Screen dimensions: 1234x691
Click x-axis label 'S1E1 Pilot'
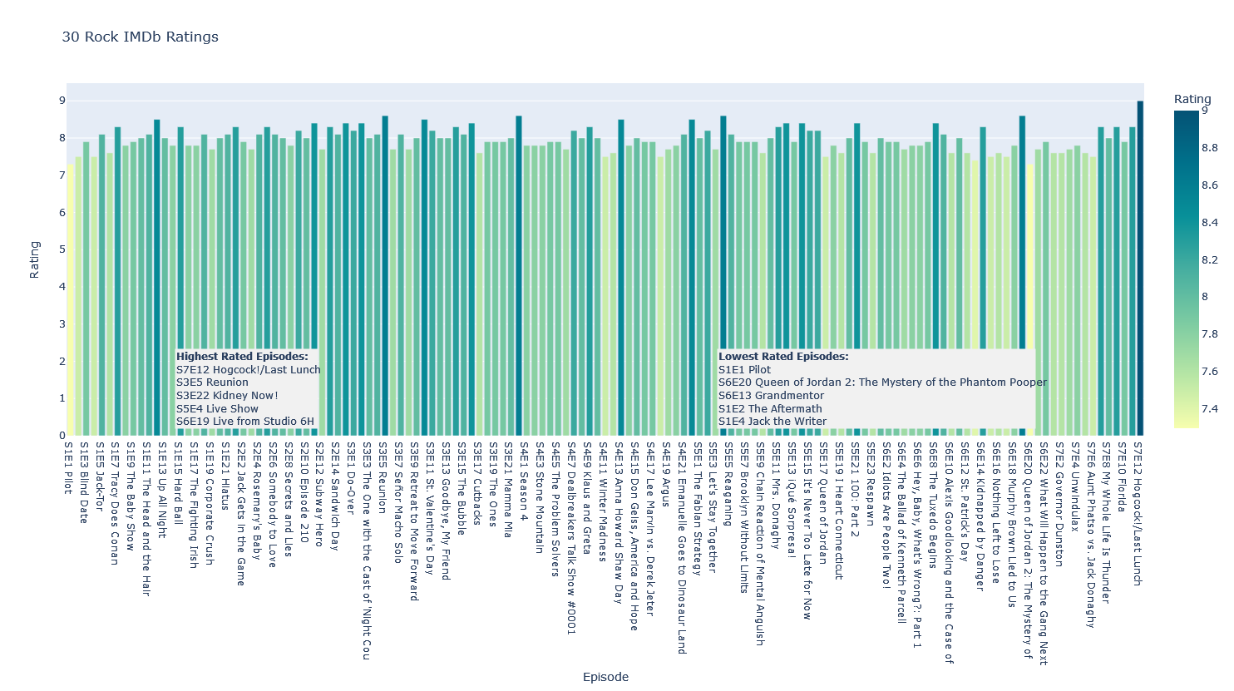click(x=67, y=467)
